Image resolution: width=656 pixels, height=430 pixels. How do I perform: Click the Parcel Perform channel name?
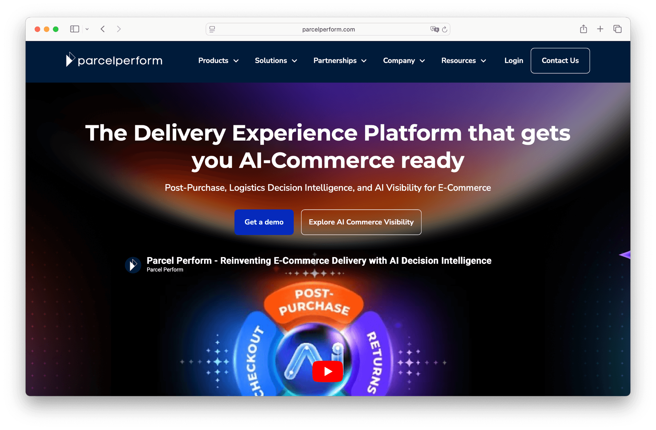click(x=165, y=270)
